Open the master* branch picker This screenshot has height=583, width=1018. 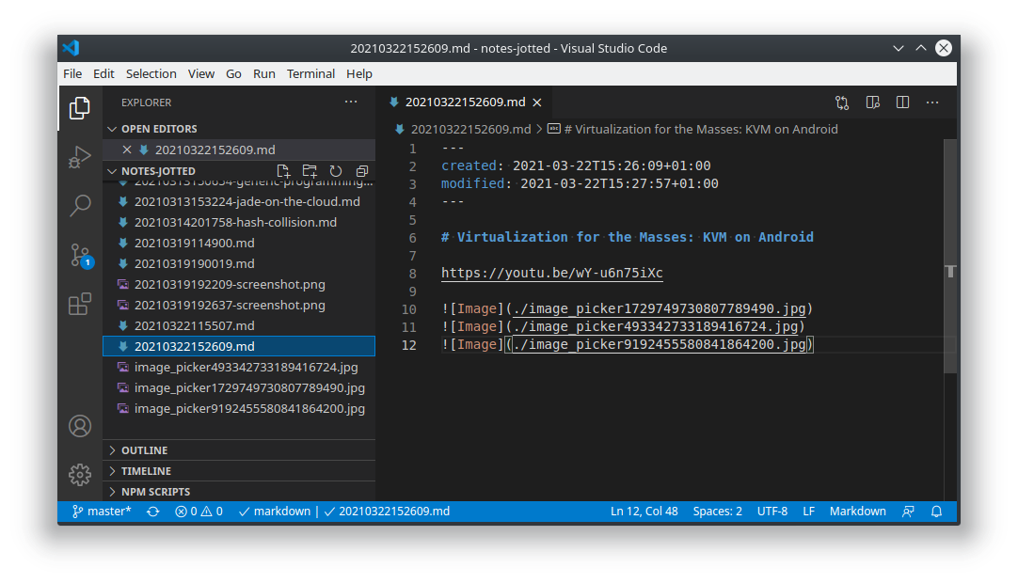99,511
